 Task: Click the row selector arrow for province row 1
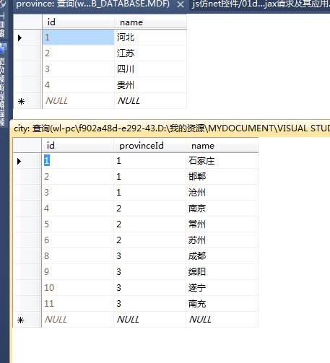(x=19, y=38)
